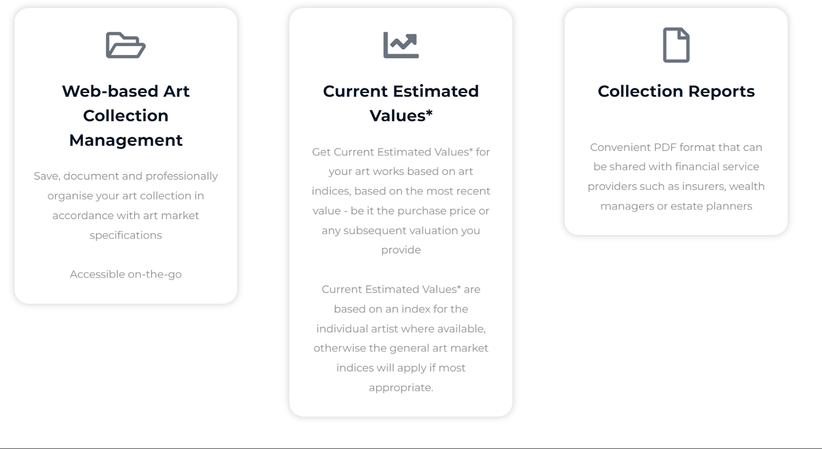Select the Current Estimated Values* heading

pos(401,103)
